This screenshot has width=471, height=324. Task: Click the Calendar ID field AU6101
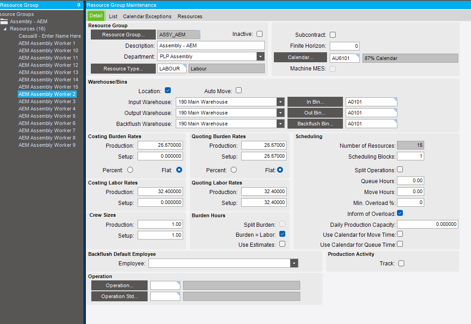click(345, 58)
